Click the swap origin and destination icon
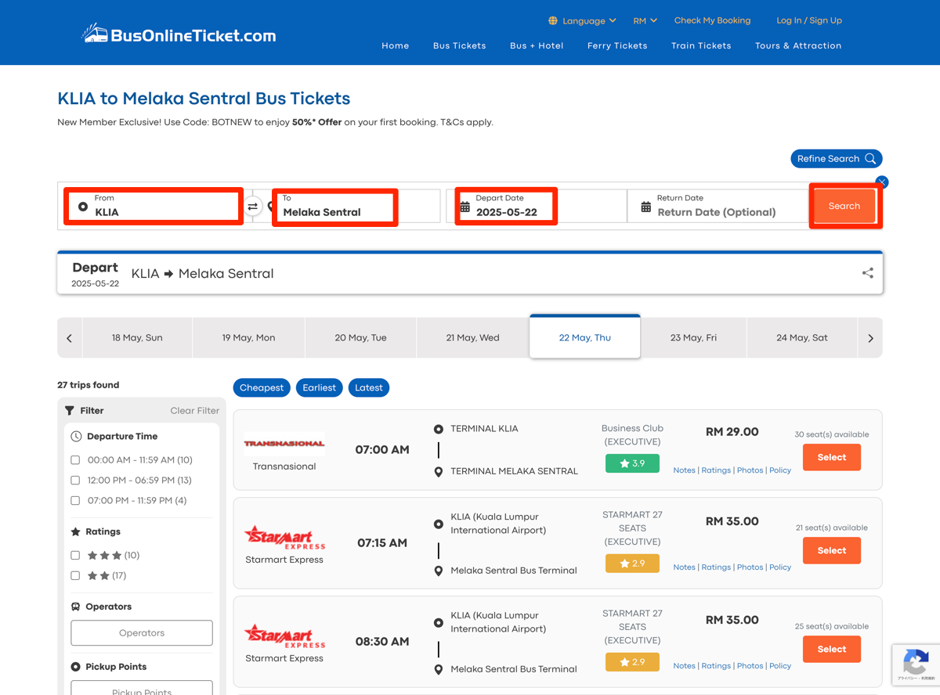 pyautogui.click(x=252, y=207)
